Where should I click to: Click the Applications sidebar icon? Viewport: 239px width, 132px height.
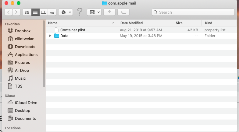[10, 54]
